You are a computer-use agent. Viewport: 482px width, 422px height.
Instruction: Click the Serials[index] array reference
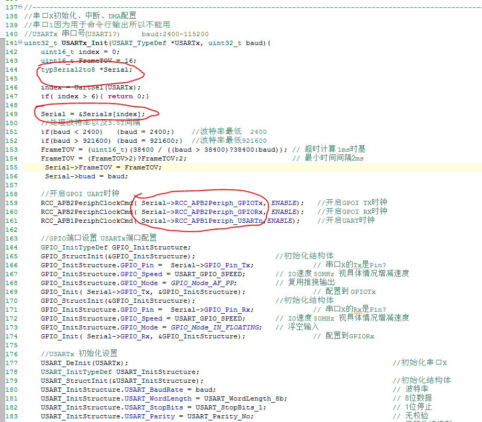pyautogui.click(x=114, y=114)
